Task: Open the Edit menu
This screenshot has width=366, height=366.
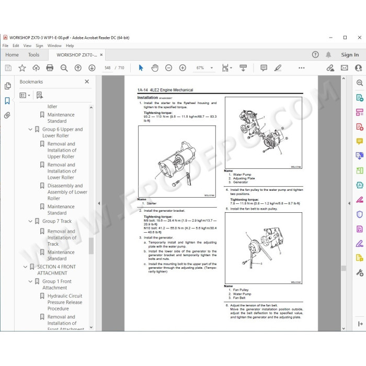Action: [16, 45]
